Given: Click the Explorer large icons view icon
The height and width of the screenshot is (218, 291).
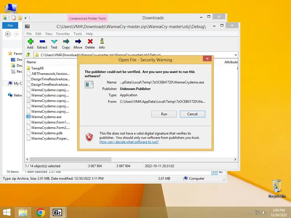Looking at the screenshot, I should (x=221, y=172).
